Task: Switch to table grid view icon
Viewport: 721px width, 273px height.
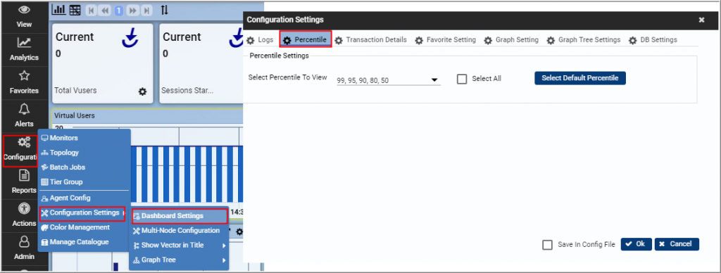Action: 75,10
